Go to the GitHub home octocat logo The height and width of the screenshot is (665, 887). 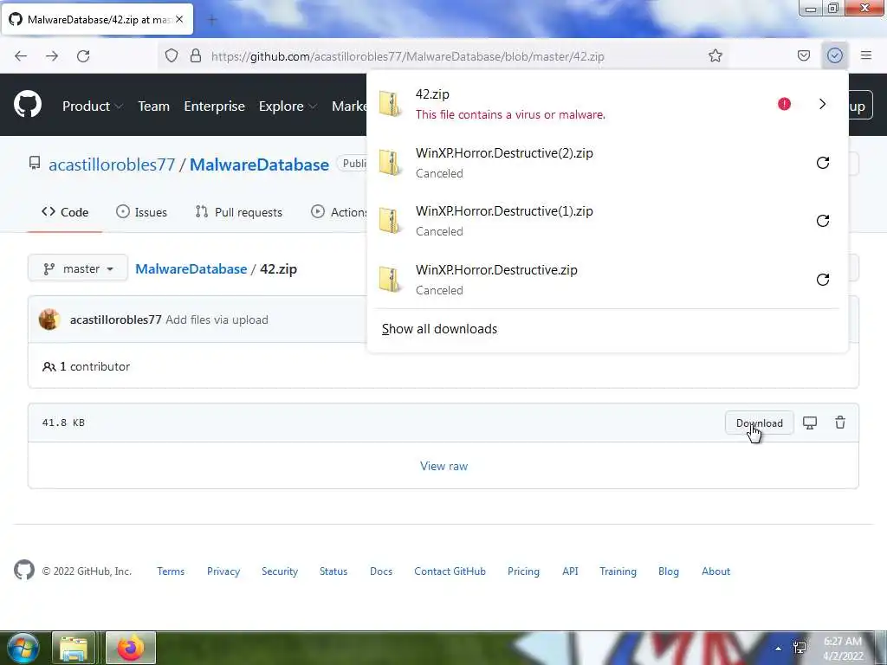28,104
